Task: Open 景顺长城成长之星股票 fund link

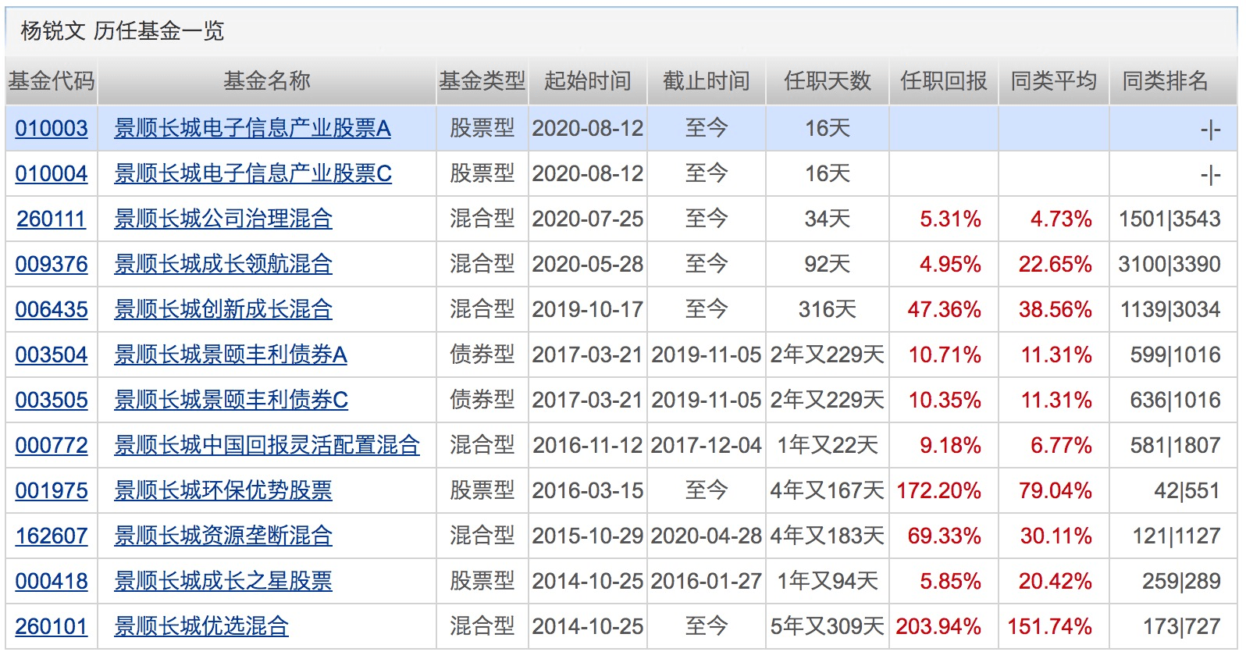Action: (x=223, y=581)
